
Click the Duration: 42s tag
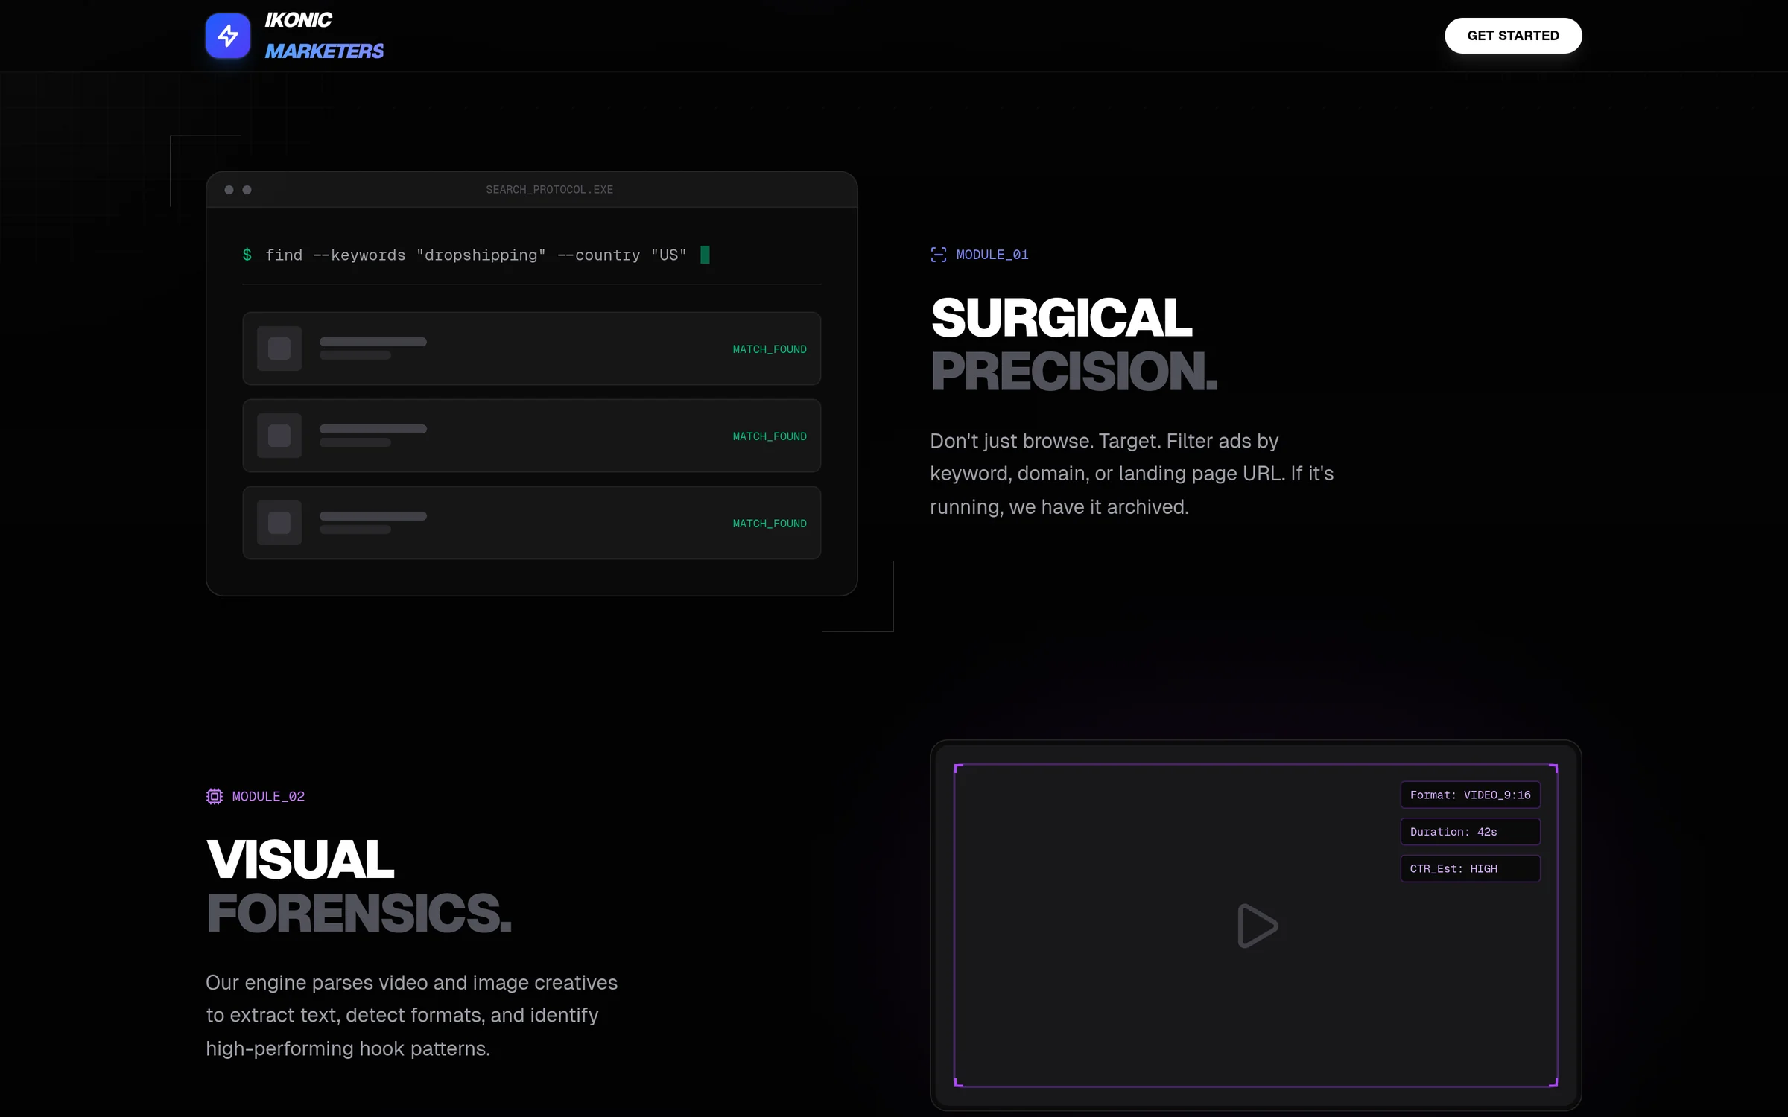click(x=1470, y=832)
